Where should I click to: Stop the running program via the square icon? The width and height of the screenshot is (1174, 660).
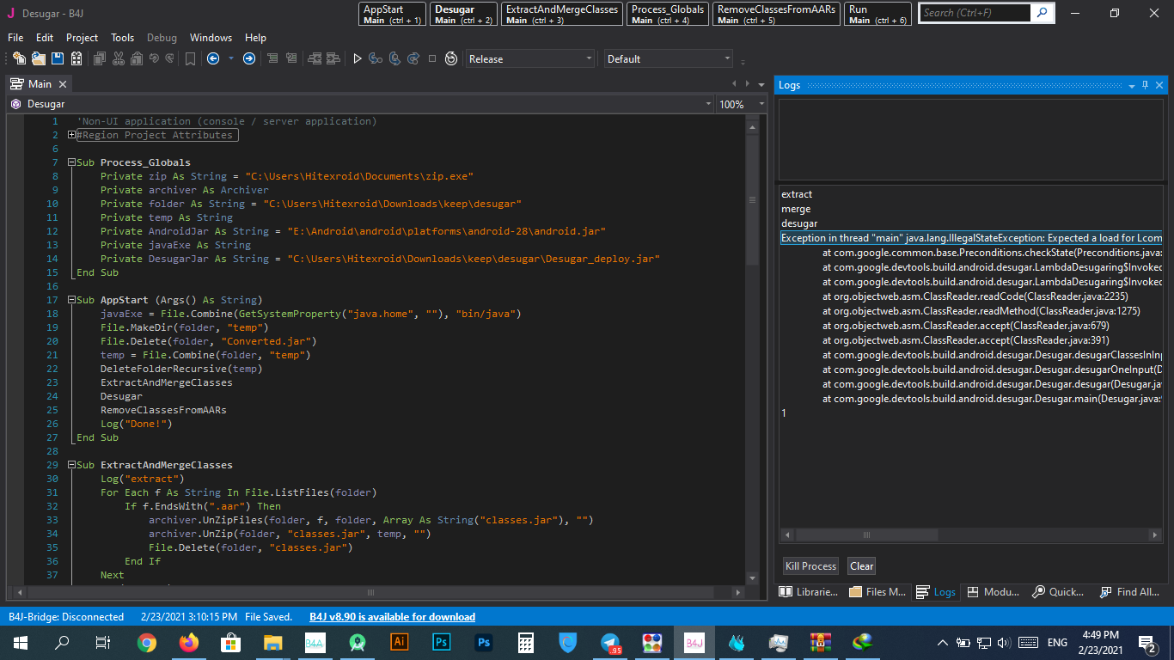point(431,58)
